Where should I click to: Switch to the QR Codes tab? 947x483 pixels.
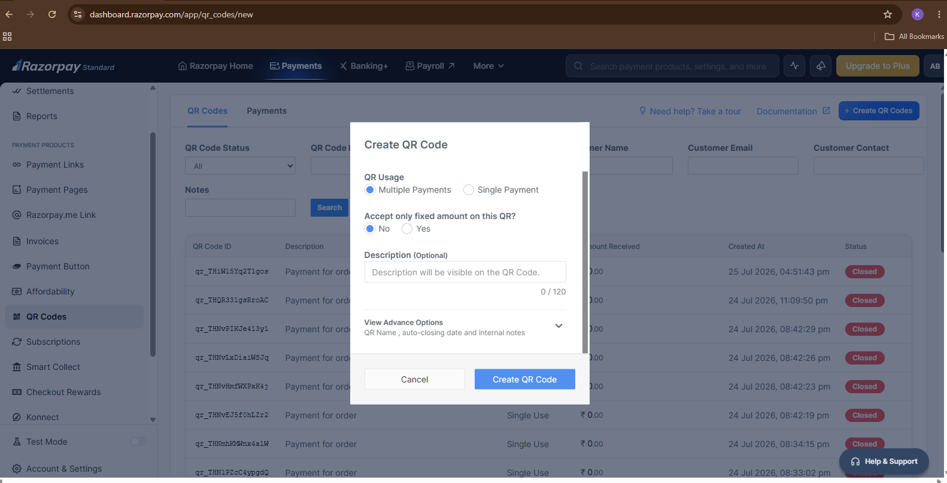207,111
